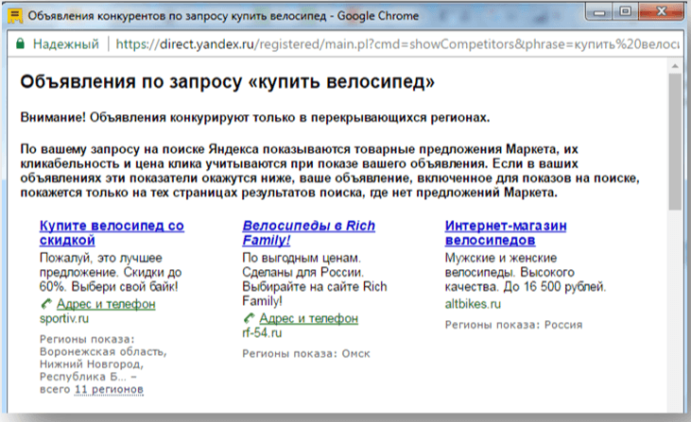Open "Адрес и телефон" for rf-54.ru ad
This screenshot has width=691, height=422.
308,318
